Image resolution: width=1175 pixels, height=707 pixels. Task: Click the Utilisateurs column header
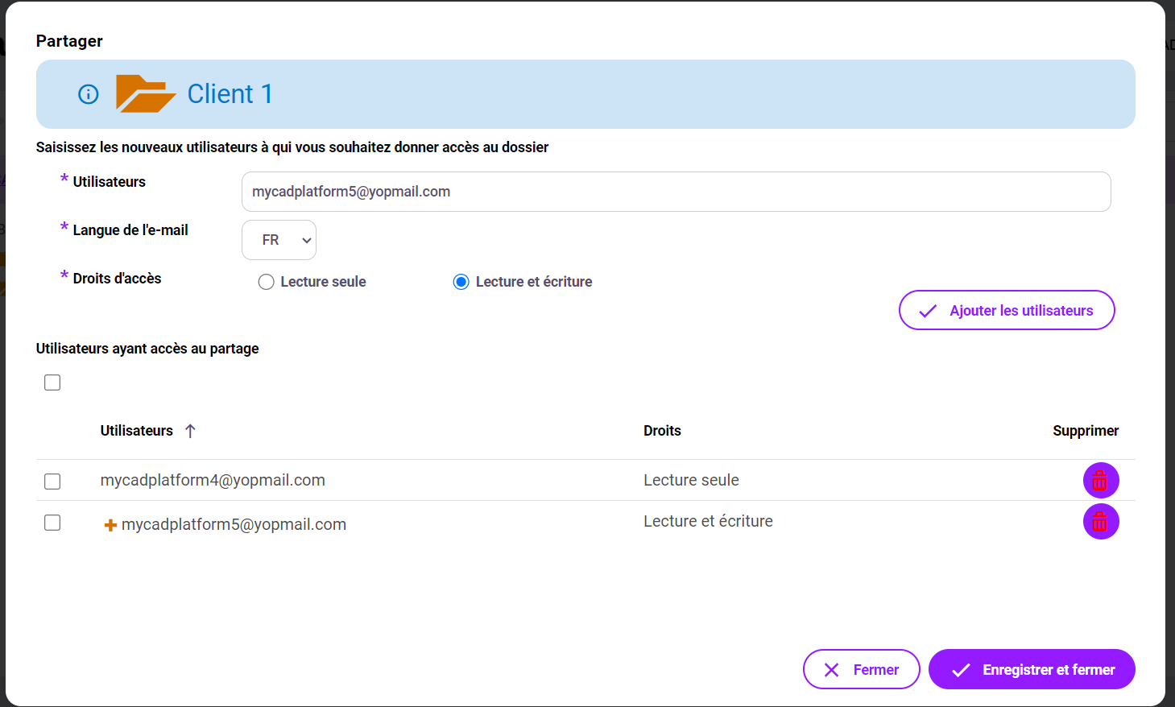point(137,431)
